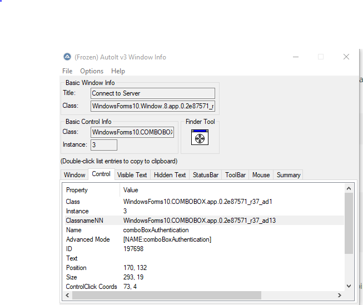Select the ClassnameNN row
363x305 pixels.
[x=203, y=221]
